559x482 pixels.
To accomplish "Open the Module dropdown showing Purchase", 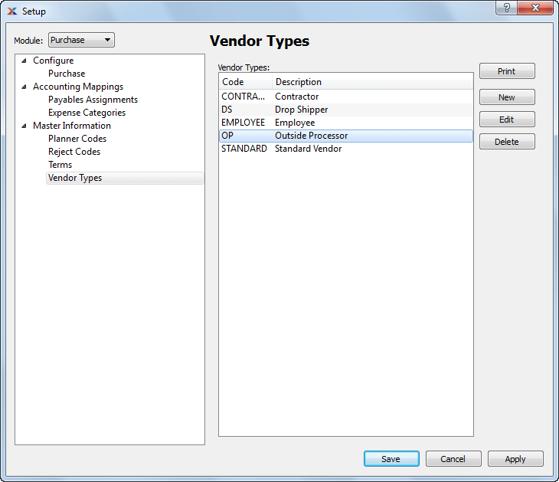I will pos(81,40).
